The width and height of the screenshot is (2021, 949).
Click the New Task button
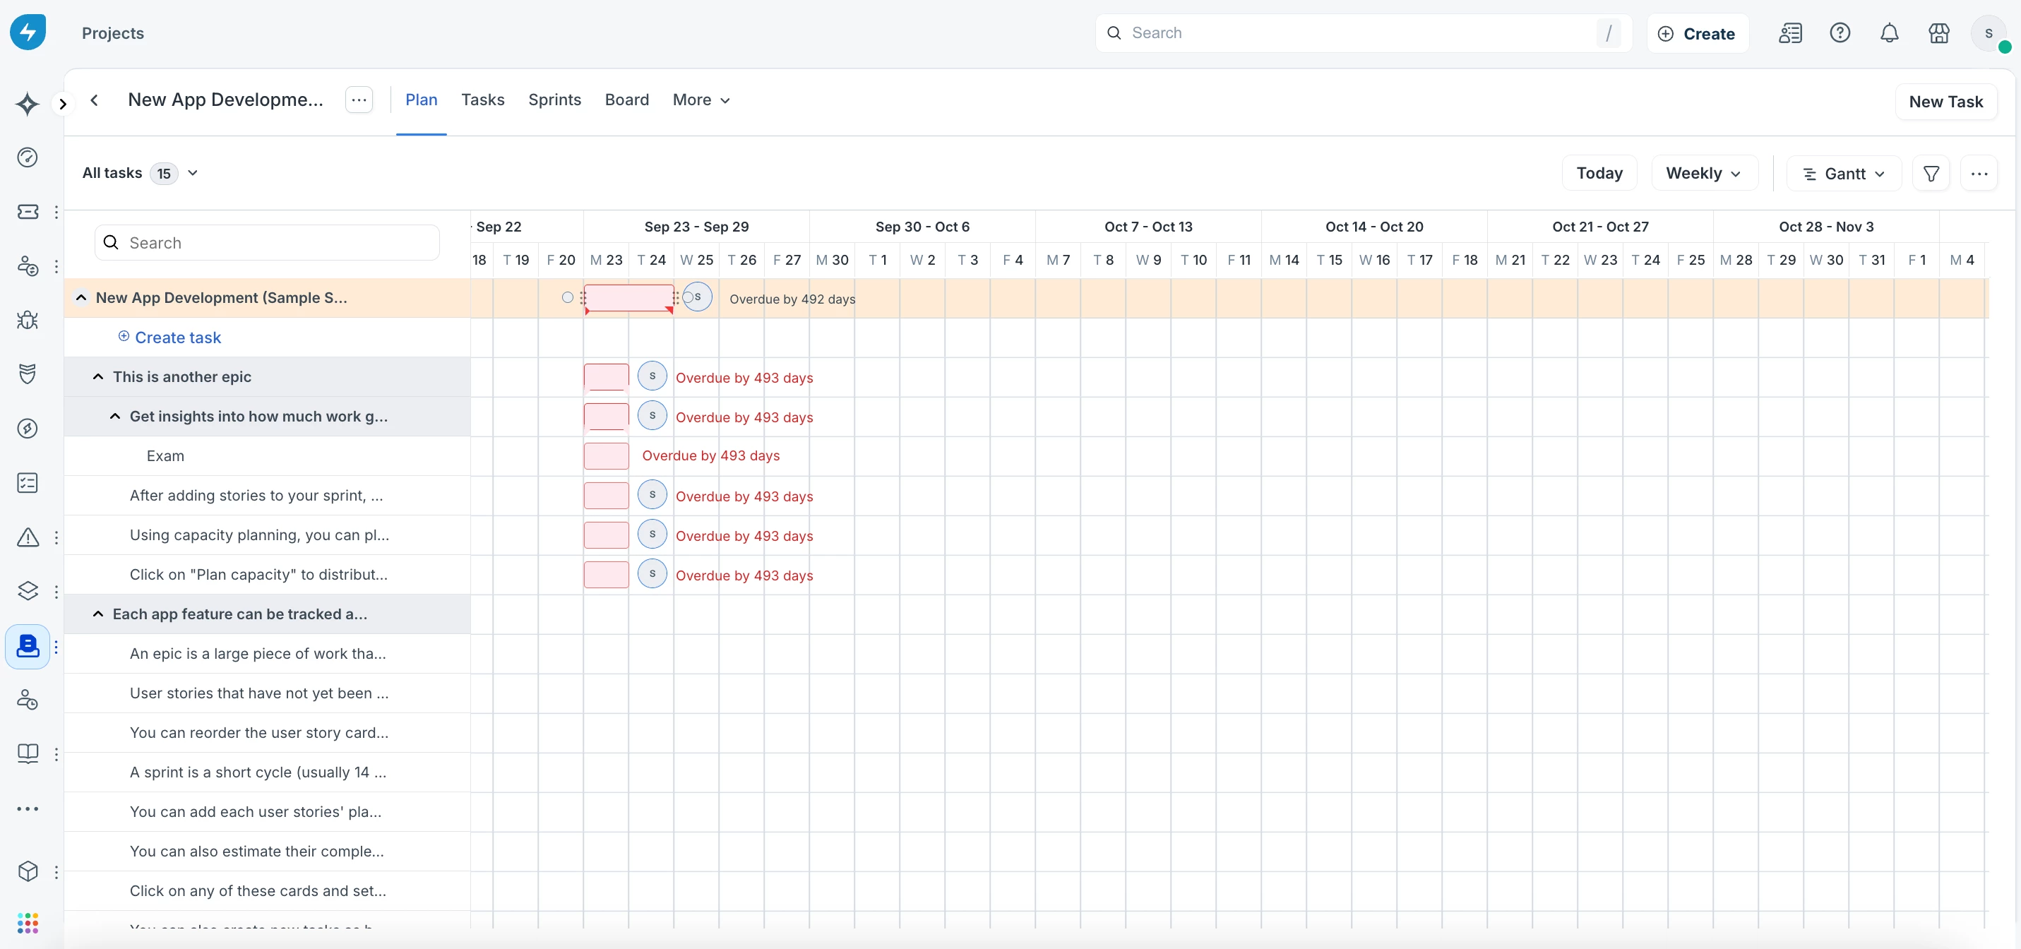point(1945,102)
